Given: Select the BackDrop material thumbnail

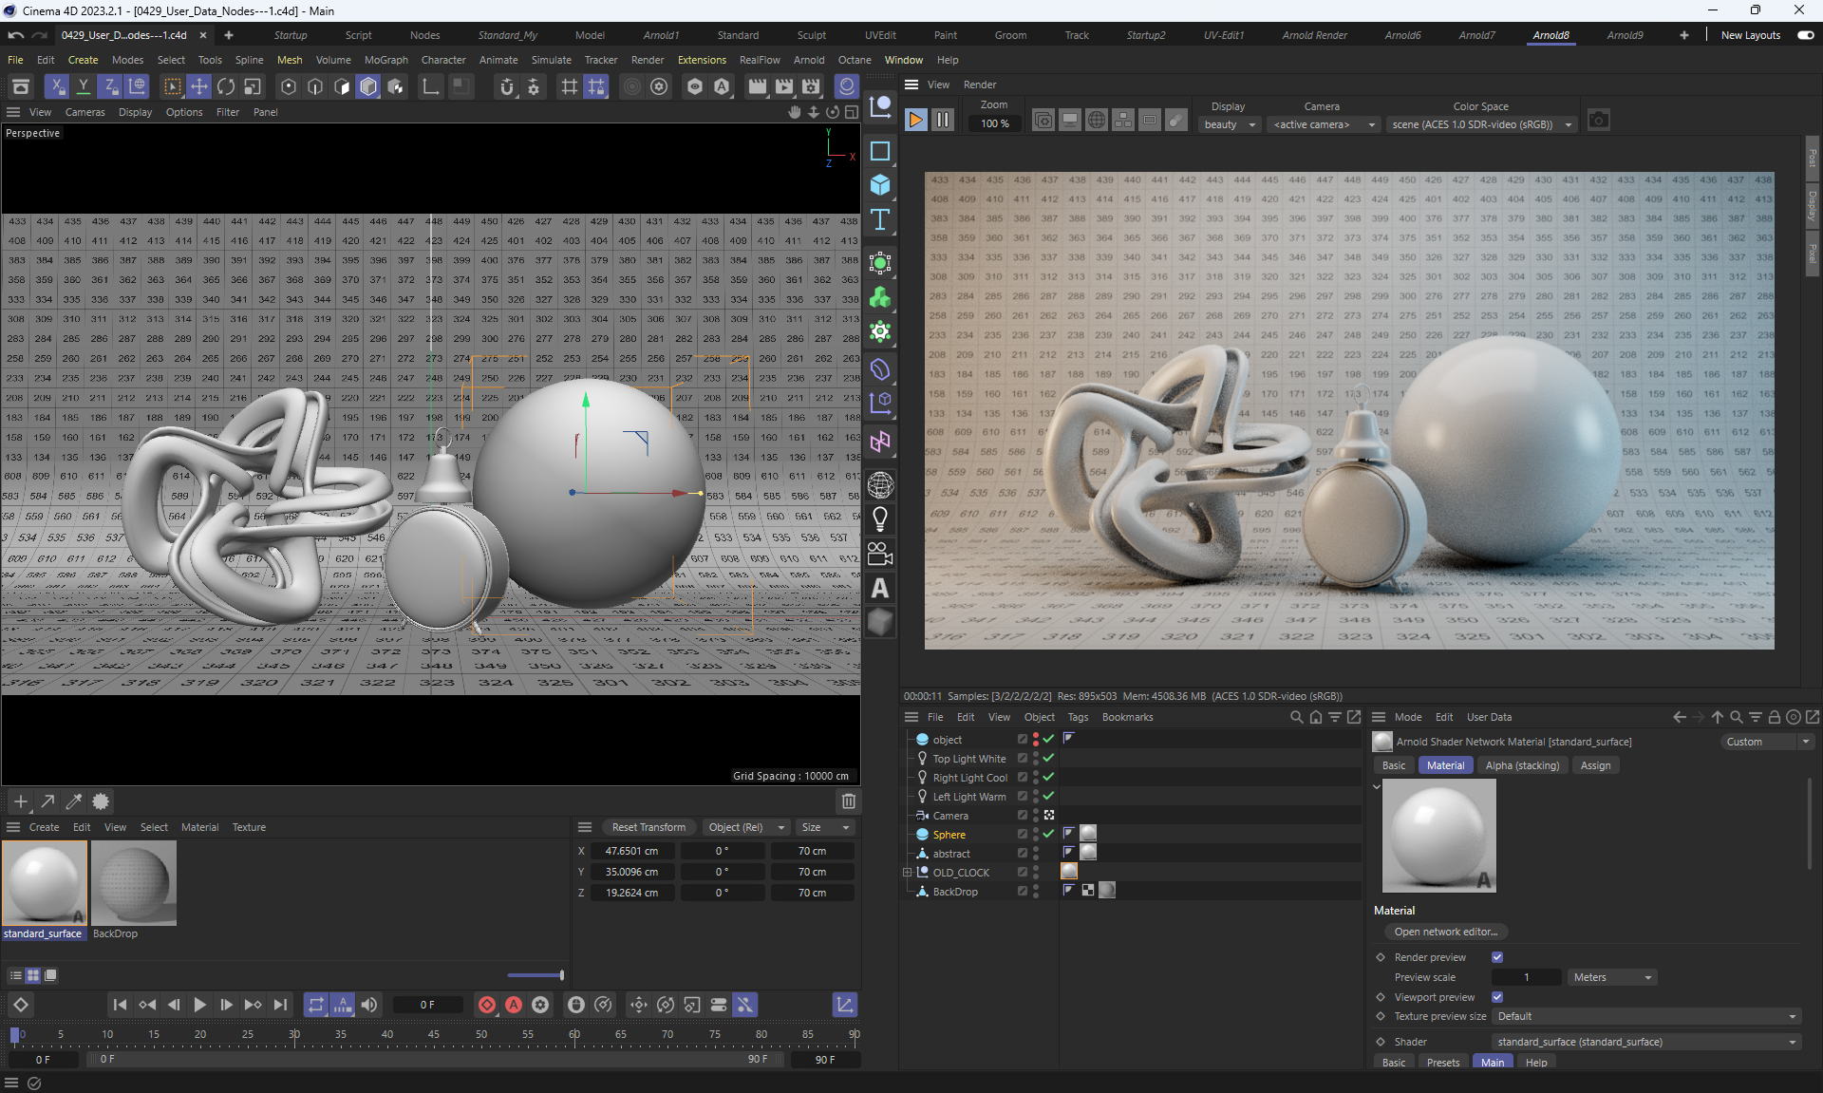Looking at the screenshot, I should 134,883.
